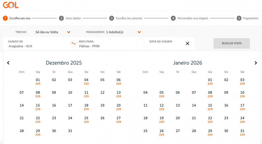Open Só ida ou Volta selector
The image size is (262, 144).
point(47,32)
